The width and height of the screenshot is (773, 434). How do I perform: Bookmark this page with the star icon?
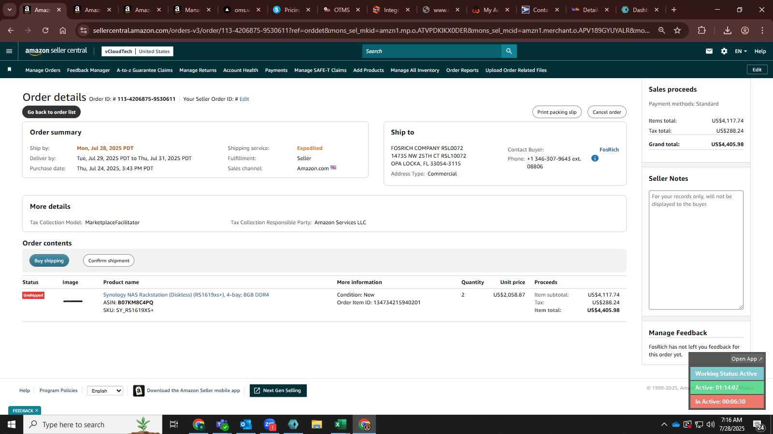(677, 30)
